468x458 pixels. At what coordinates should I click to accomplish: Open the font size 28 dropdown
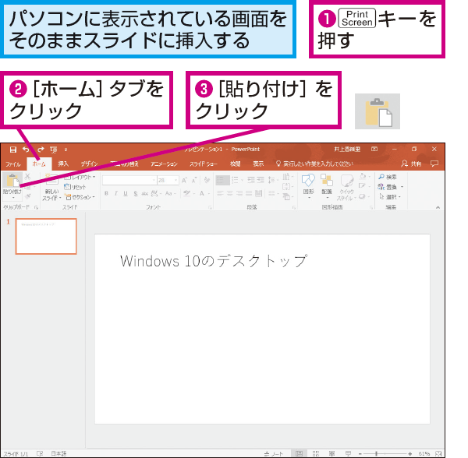click(175, 180)
